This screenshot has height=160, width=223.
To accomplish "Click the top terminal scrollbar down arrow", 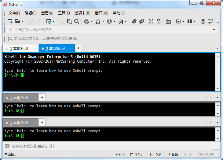I will click(218, 89).
